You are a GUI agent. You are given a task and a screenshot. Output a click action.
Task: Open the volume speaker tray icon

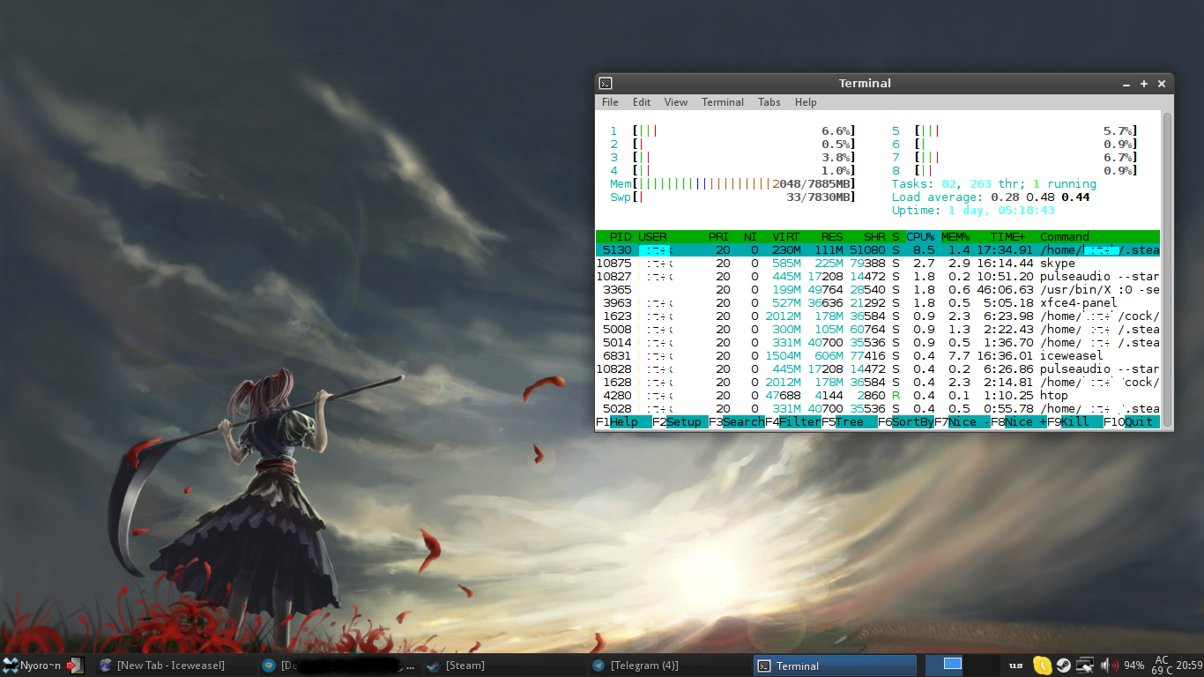coord(1109,666)
